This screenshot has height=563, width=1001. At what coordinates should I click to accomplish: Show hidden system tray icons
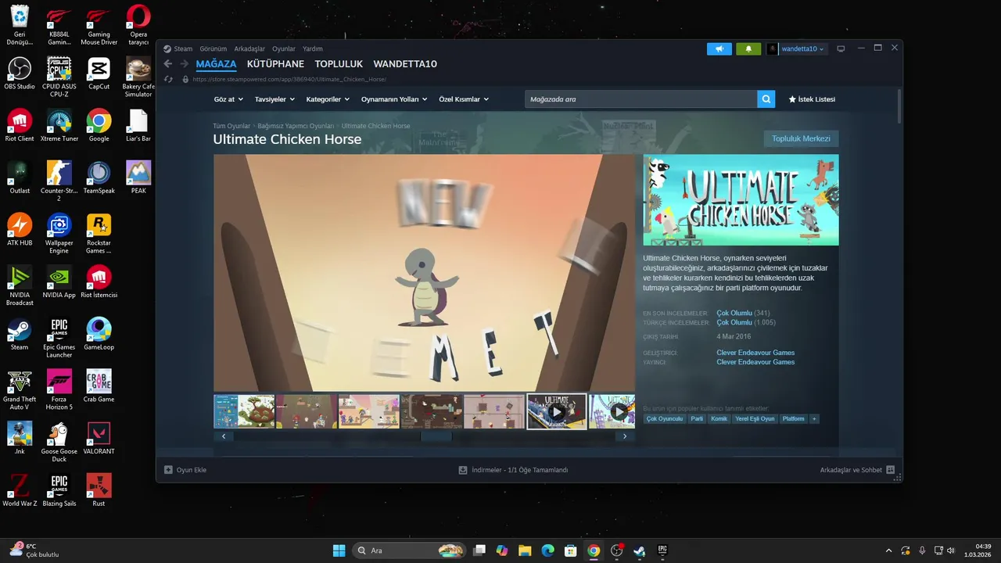pyautogui.click(x=888, y=550)
